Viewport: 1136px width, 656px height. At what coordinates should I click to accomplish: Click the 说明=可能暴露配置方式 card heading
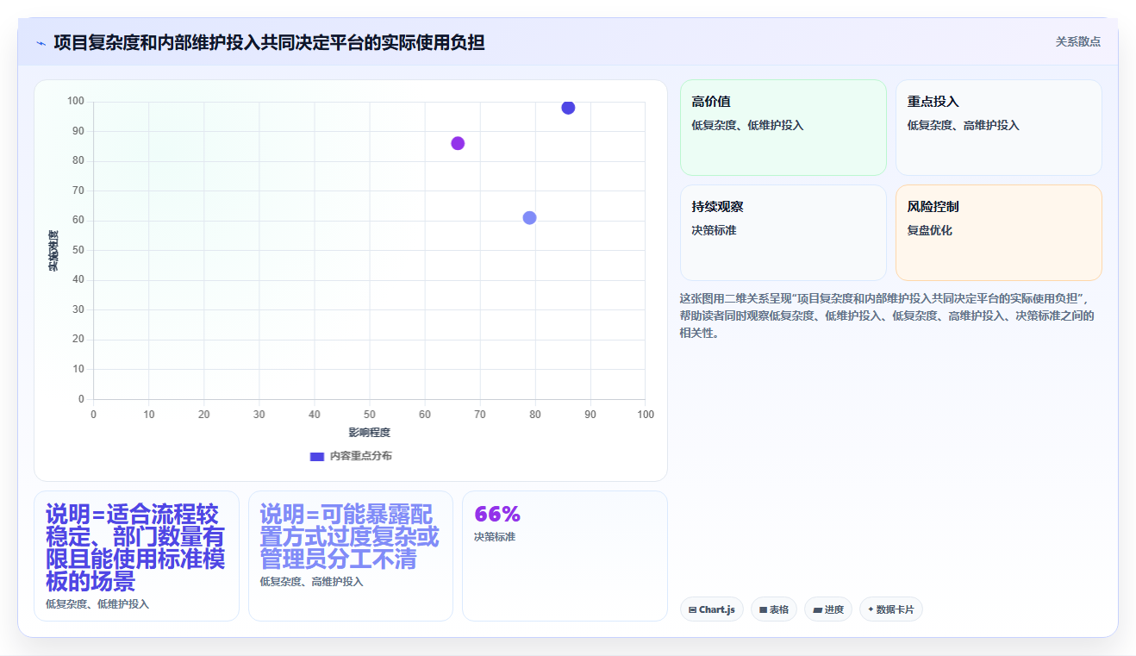349,536
